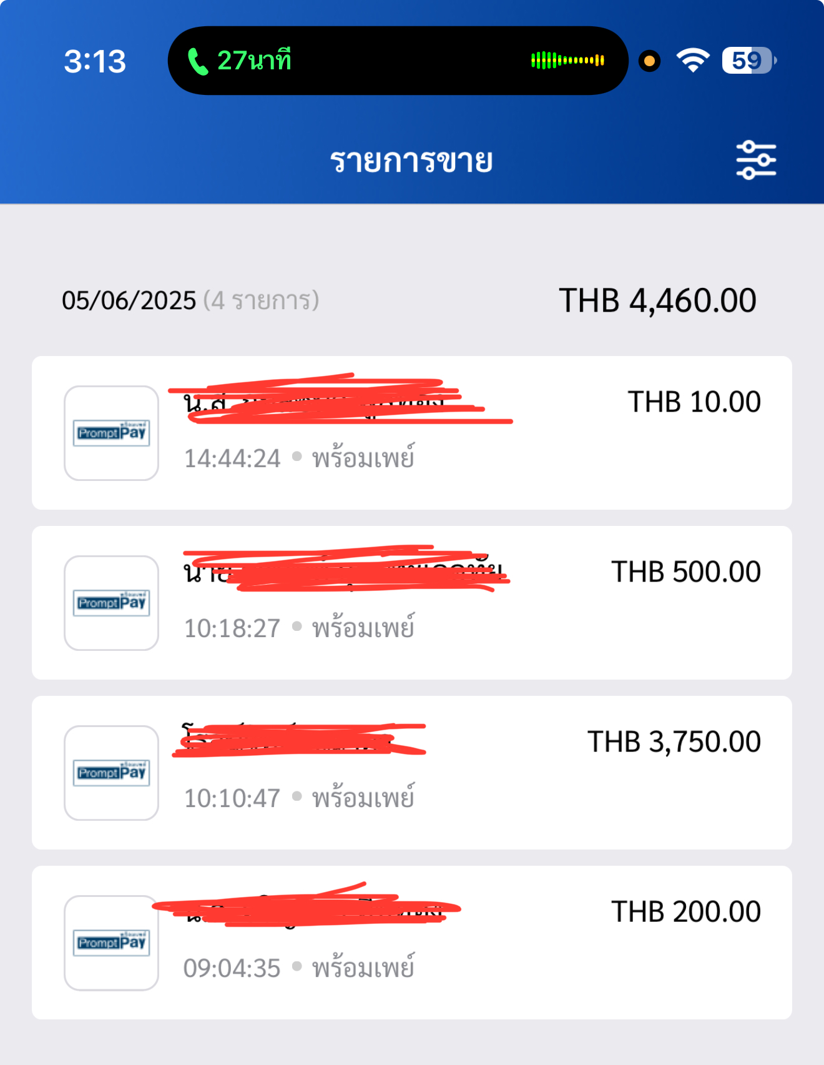Image resolution: width=824 pixels, height=1065 pixels.
Task: Open the THB 10.00 transaction
Action: tap(412, 433)
